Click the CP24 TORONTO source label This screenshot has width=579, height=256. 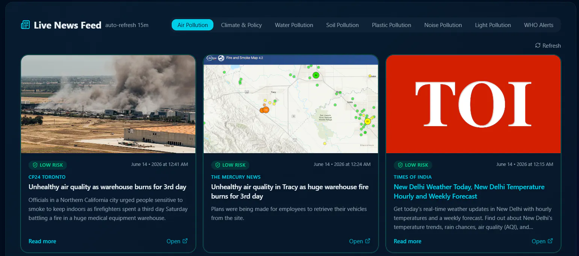click(47, 177)
